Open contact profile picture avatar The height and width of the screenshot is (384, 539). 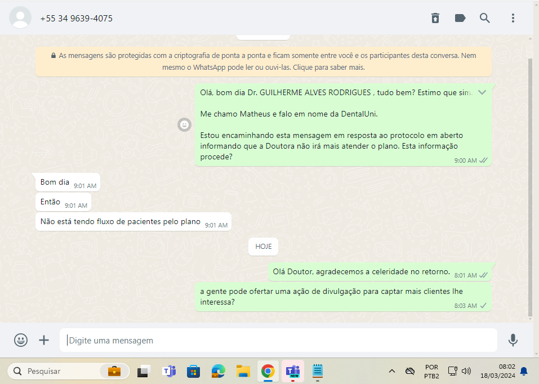[x=20, y=17]
